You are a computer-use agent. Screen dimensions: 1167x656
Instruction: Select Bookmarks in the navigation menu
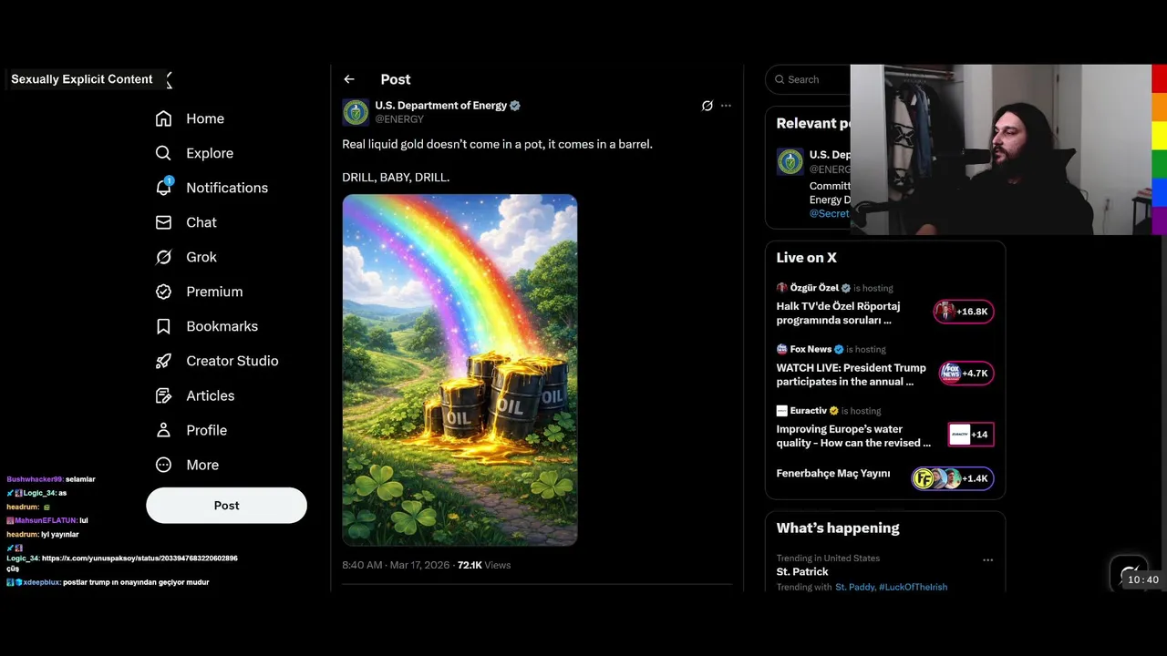click(222, 326)
